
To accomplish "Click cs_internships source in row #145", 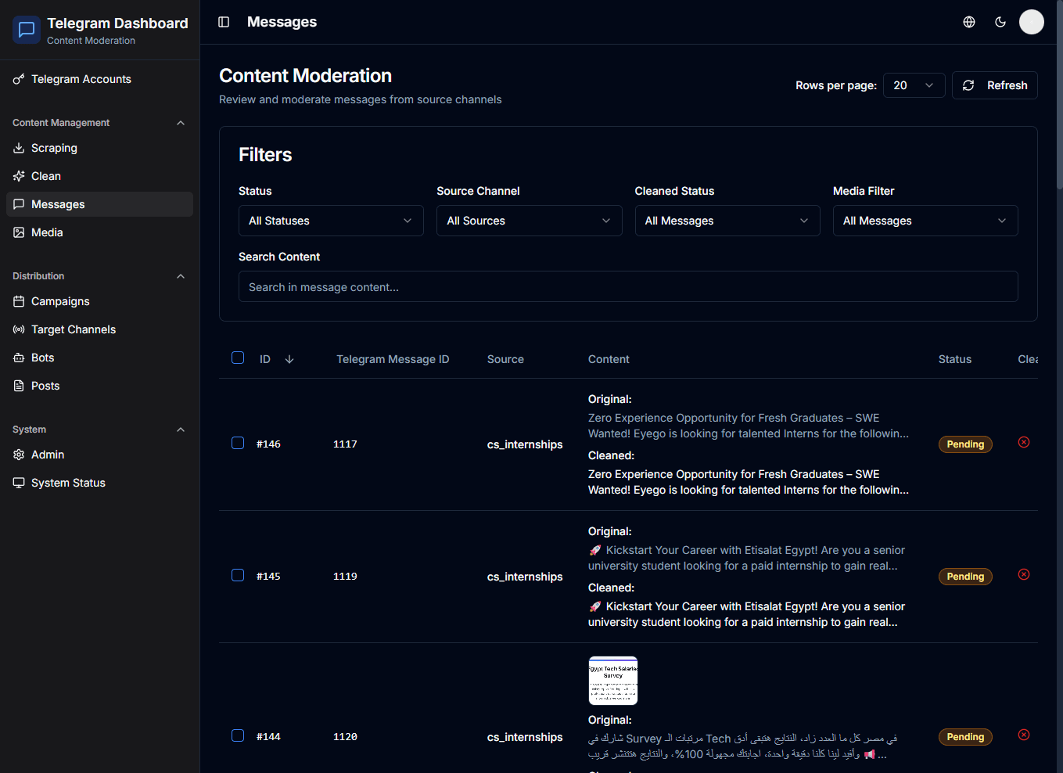I will point(525,577).
